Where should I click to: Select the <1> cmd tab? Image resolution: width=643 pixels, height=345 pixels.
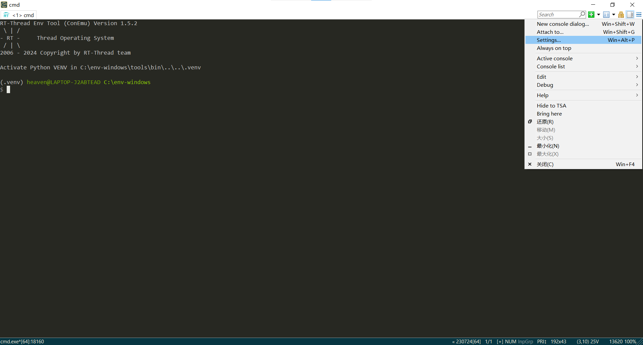pos(23,15)
